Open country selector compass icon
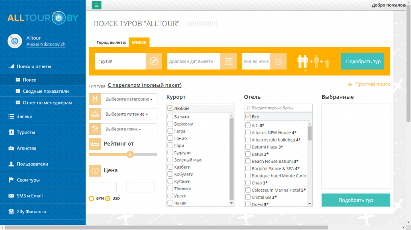This screenshot has height=230, width=411. pos(154,61)
